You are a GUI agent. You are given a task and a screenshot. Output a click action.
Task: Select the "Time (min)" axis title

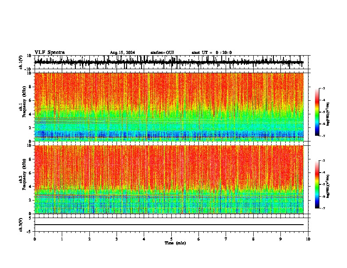click(175, 243)
